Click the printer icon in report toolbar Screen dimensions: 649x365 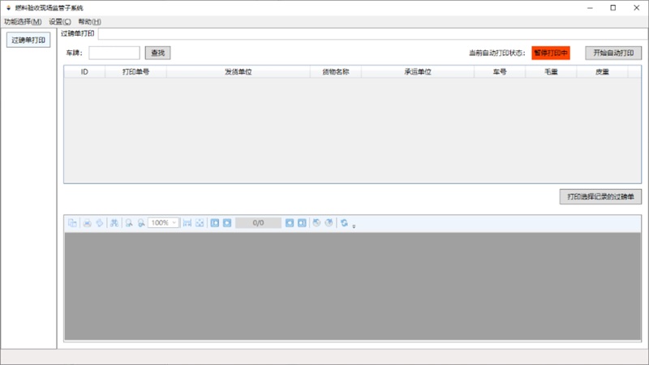point(87,223)
